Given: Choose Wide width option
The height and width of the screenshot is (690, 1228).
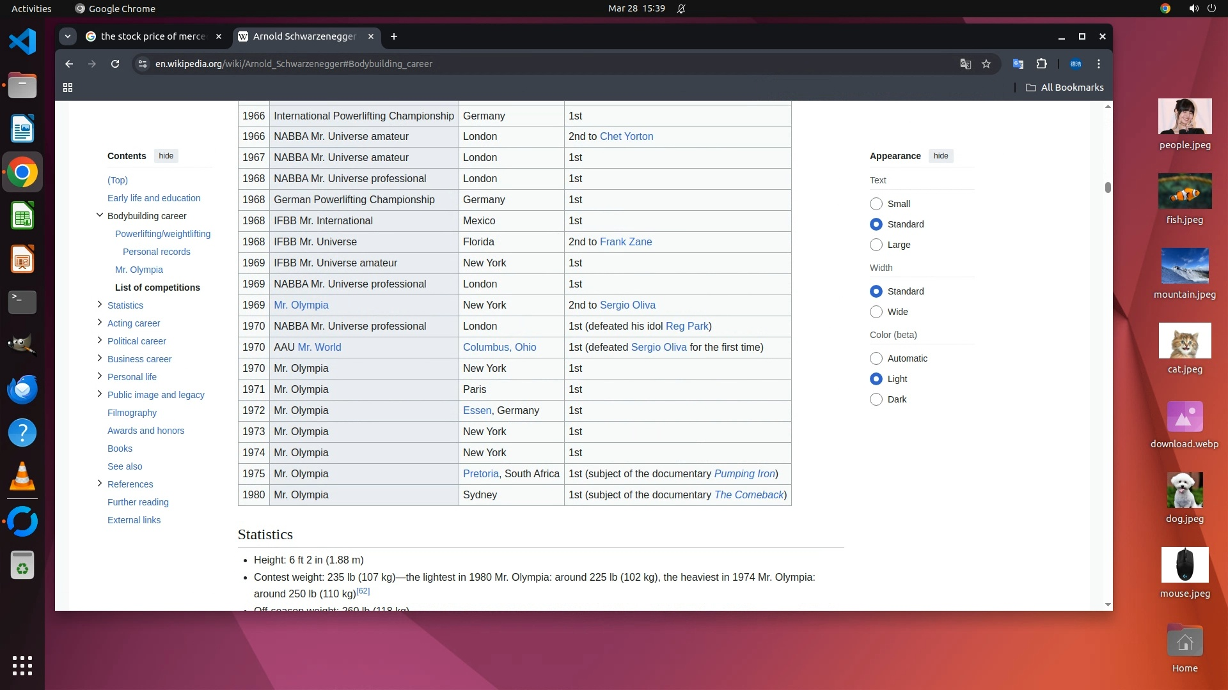Looking at the screenshot, I should tap(876, 312).
